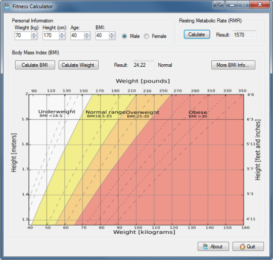
Task: Decrease BMI with the down spinner arrow
Action: pos(112,37)
